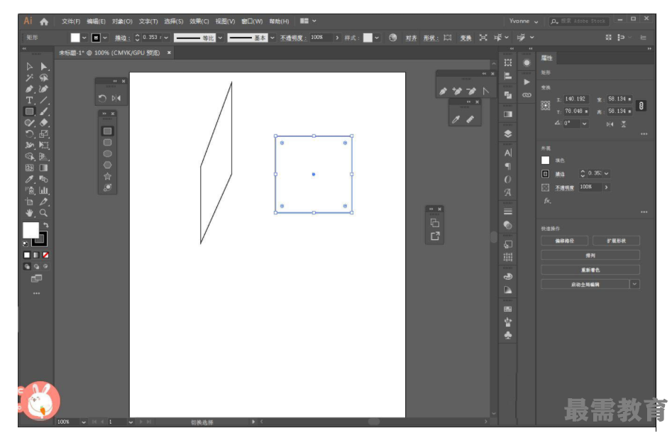Open dropdown beside 启动全局编辑 button
The width and height of the screenshot is (672, 438).
click(634, 284)
